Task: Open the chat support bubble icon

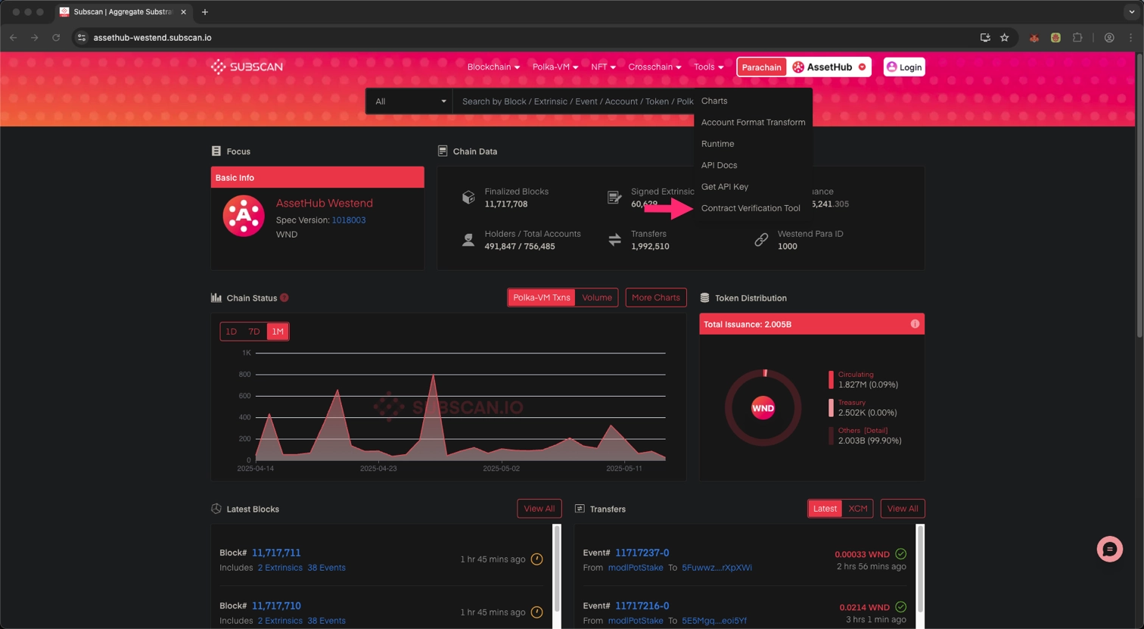Action: tap(1110, 550)
